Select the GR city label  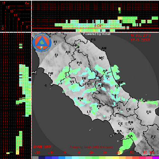coord(51,73)
